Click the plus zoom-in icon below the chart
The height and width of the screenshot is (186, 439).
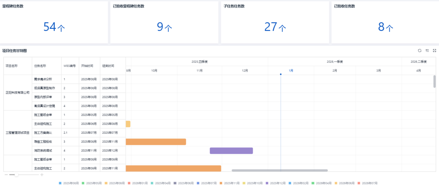[42, 175]
